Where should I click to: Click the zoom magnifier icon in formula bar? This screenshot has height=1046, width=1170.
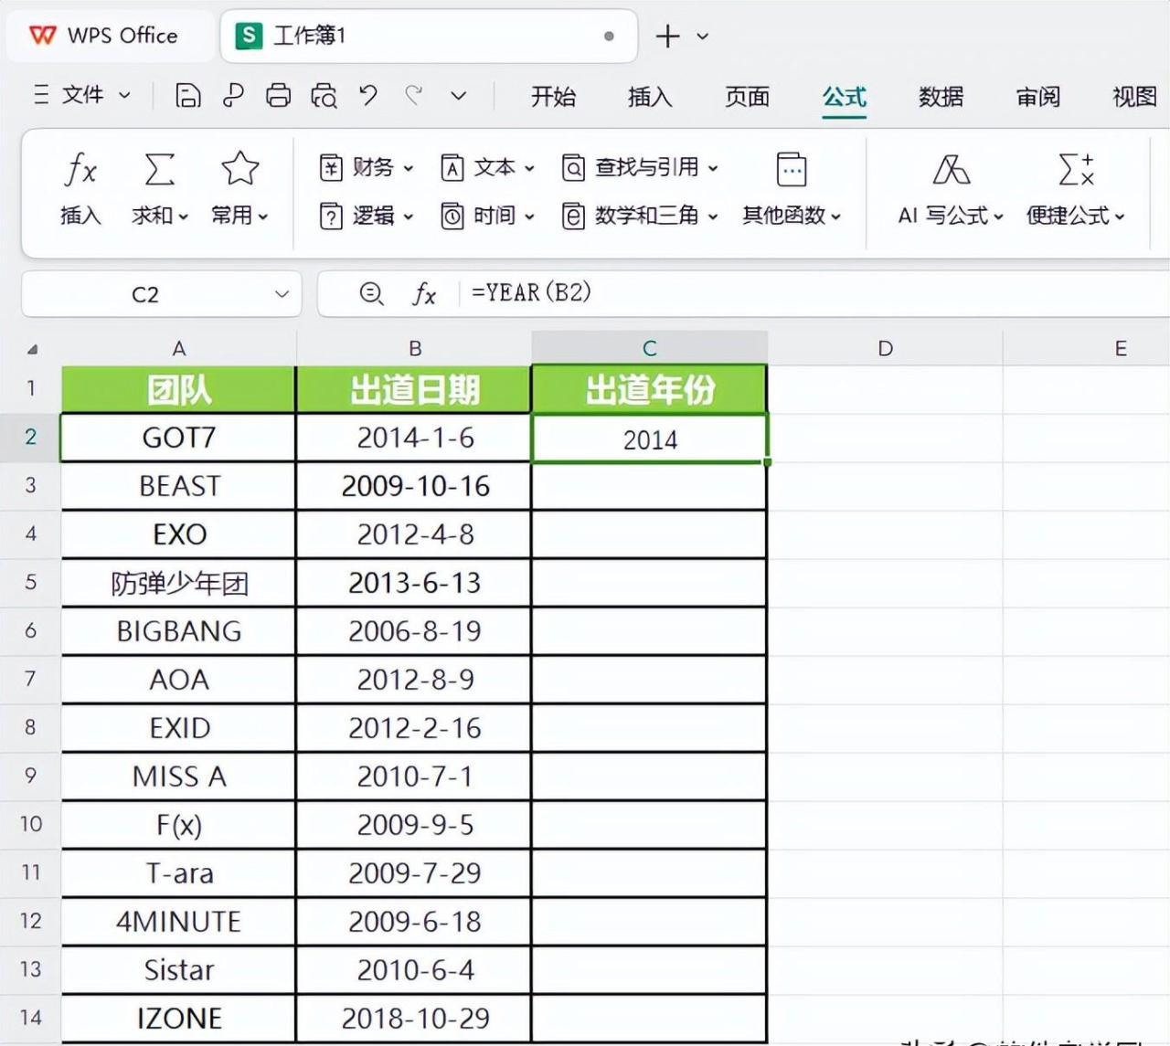(371, 293)
